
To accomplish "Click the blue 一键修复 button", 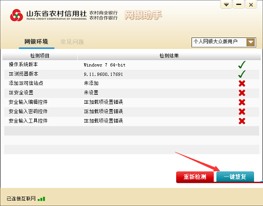I will [235, 176].
